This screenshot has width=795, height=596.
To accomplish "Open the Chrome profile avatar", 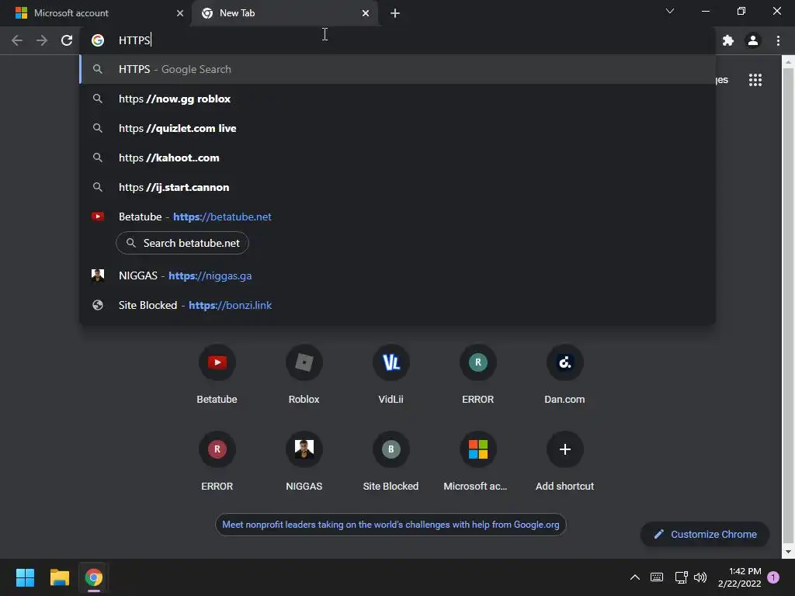I will [x=753, y=40].
